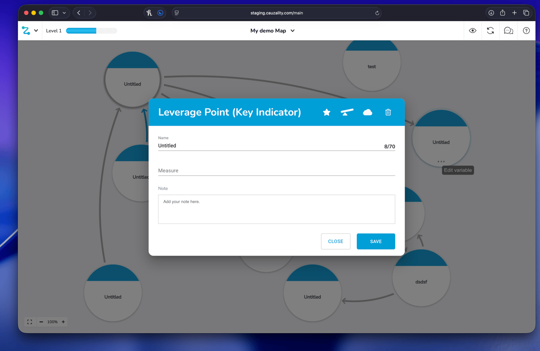The height and width of the screenshot is (351, 540).
Task: Open the help question mark icon
Action: click(526, 31)
